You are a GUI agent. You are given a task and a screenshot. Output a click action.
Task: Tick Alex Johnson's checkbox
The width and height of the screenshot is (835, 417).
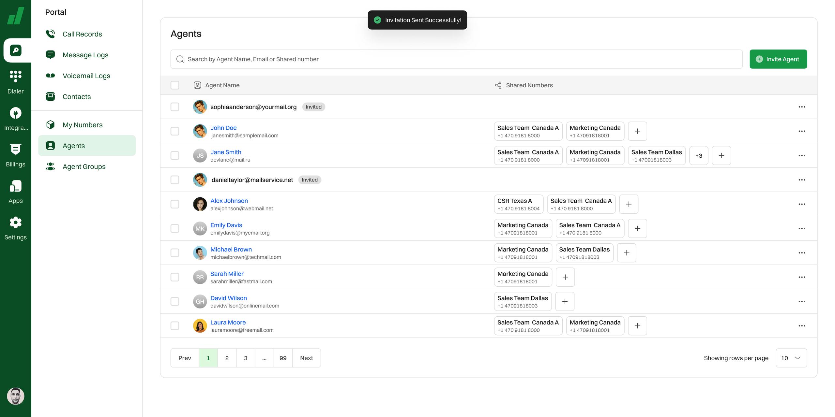pos(175,204)
